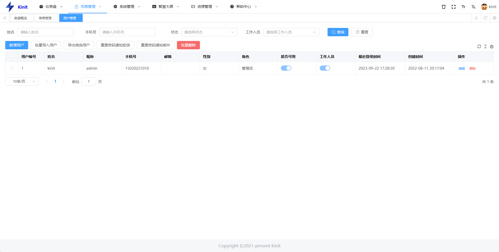The width and height of the screenshot is (499, 252).
Task: Click 2023-09-22 17:28:30 login time
Action: click(377, 68)
